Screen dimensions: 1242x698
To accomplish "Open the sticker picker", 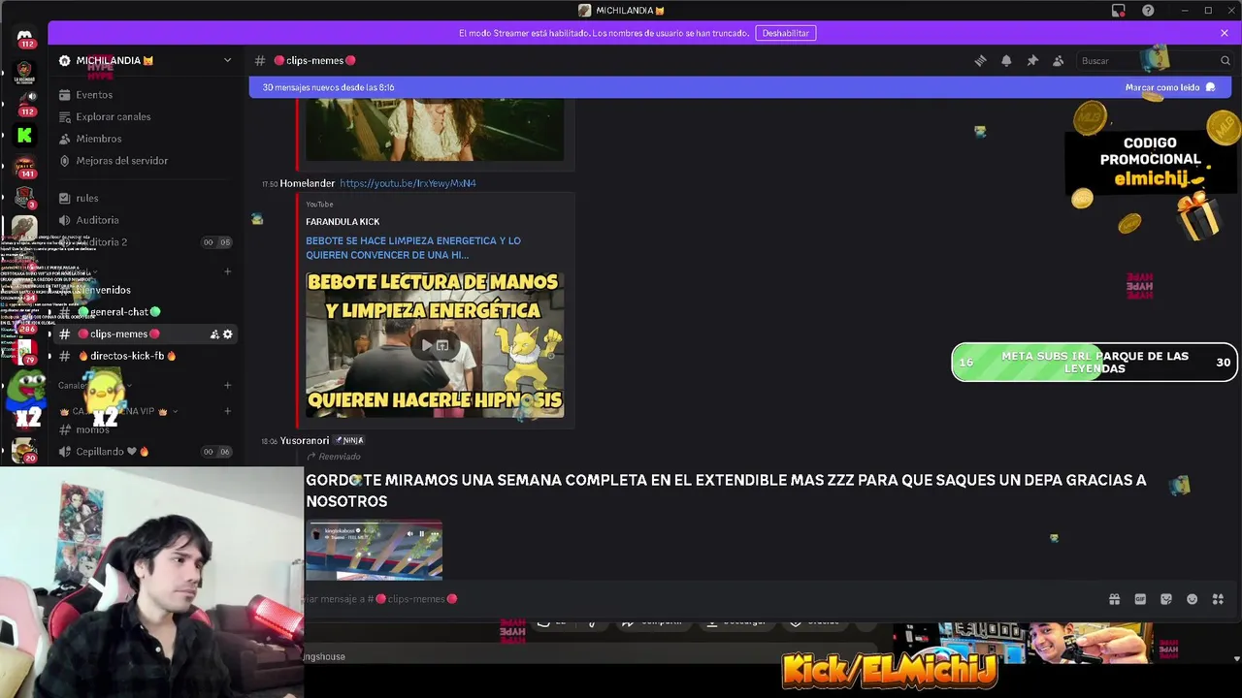I will [x=1166, y=599].
